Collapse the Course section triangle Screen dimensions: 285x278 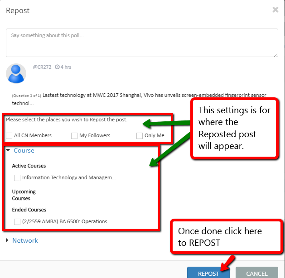[8, 150]
